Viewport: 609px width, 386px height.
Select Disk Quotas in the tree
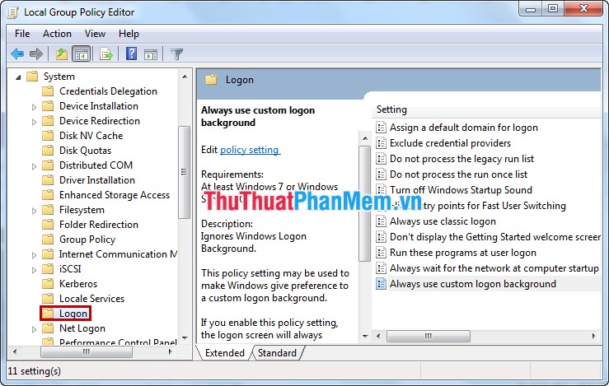(85, 151)
